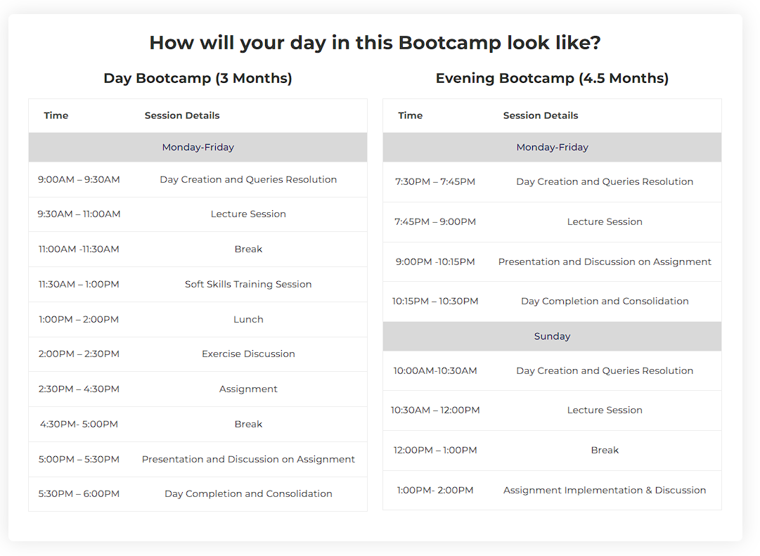Select the Evening Bootcamp (4.5 Months) title
The height and width of the screenshot is (556, 760).
(552, 78)
